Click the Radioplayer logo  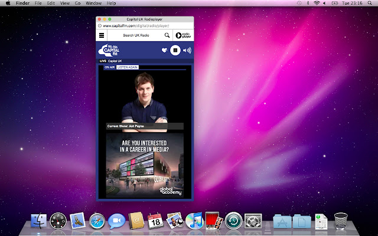pyautogui.click(x=182, y=35)
